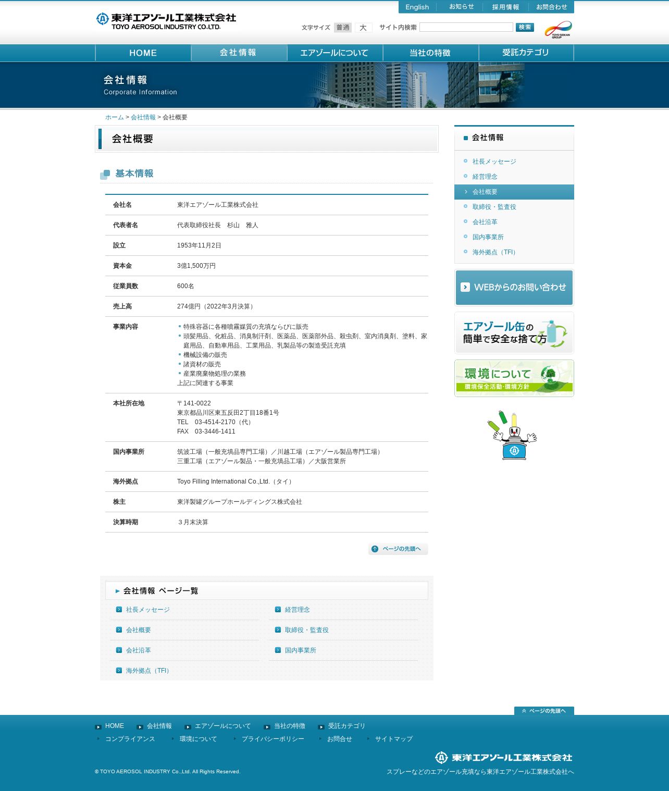Open お問合わせ in the top bar
The image size is (669, 791).
[551, 7]
